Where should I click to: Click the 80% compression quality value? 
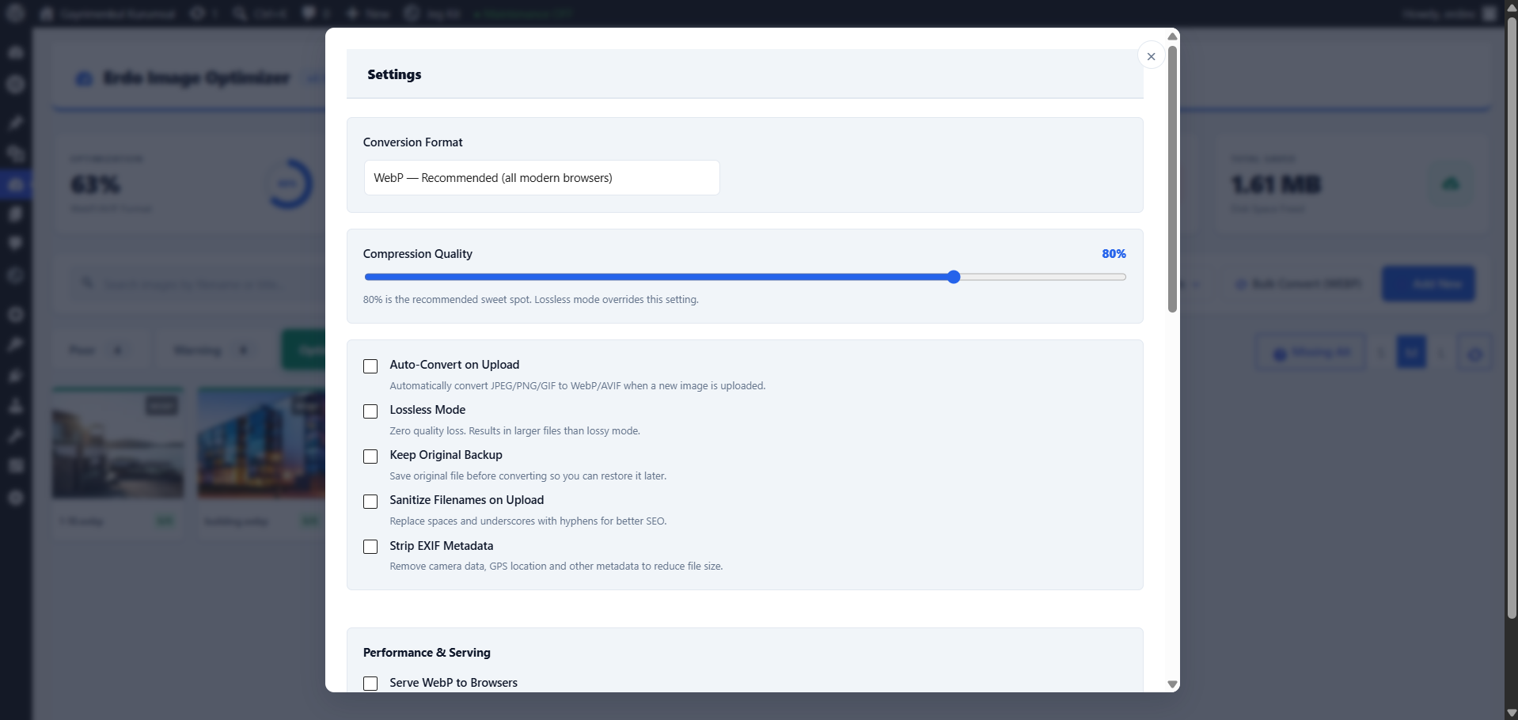click(1114, 254)
